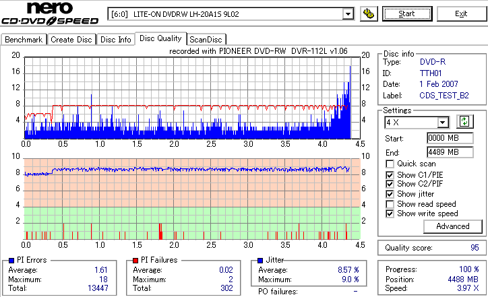Viewport: 488px width, 297px height.
Task: Click the Progress 100 % value
Action: coord(468,269)
